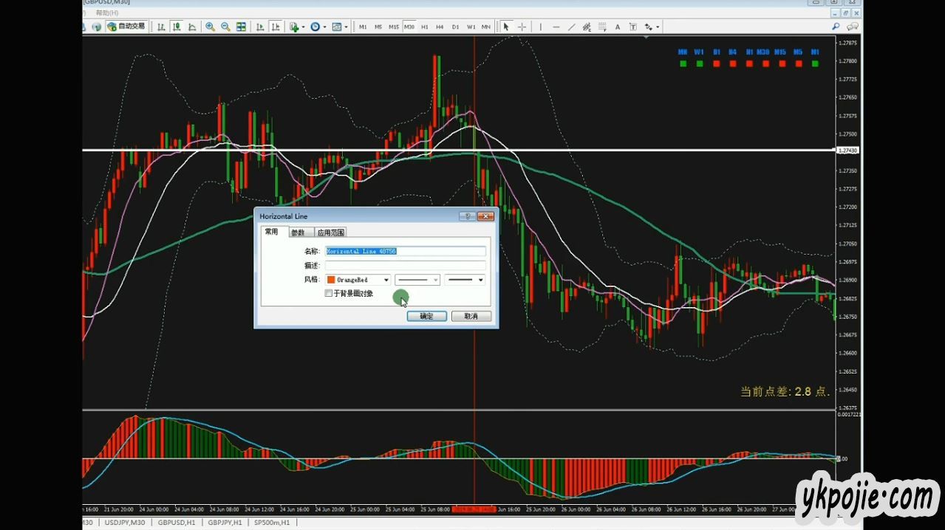Select the Crosshair tool

(522, 27)
